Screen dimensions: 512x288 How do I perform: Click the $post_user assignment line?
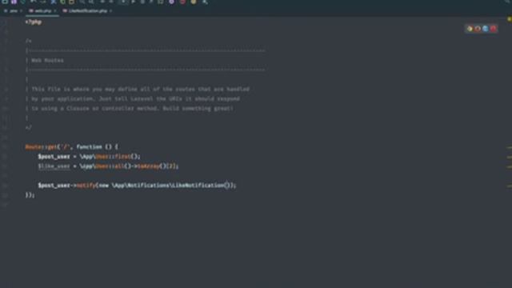click(x=89, y=157)
